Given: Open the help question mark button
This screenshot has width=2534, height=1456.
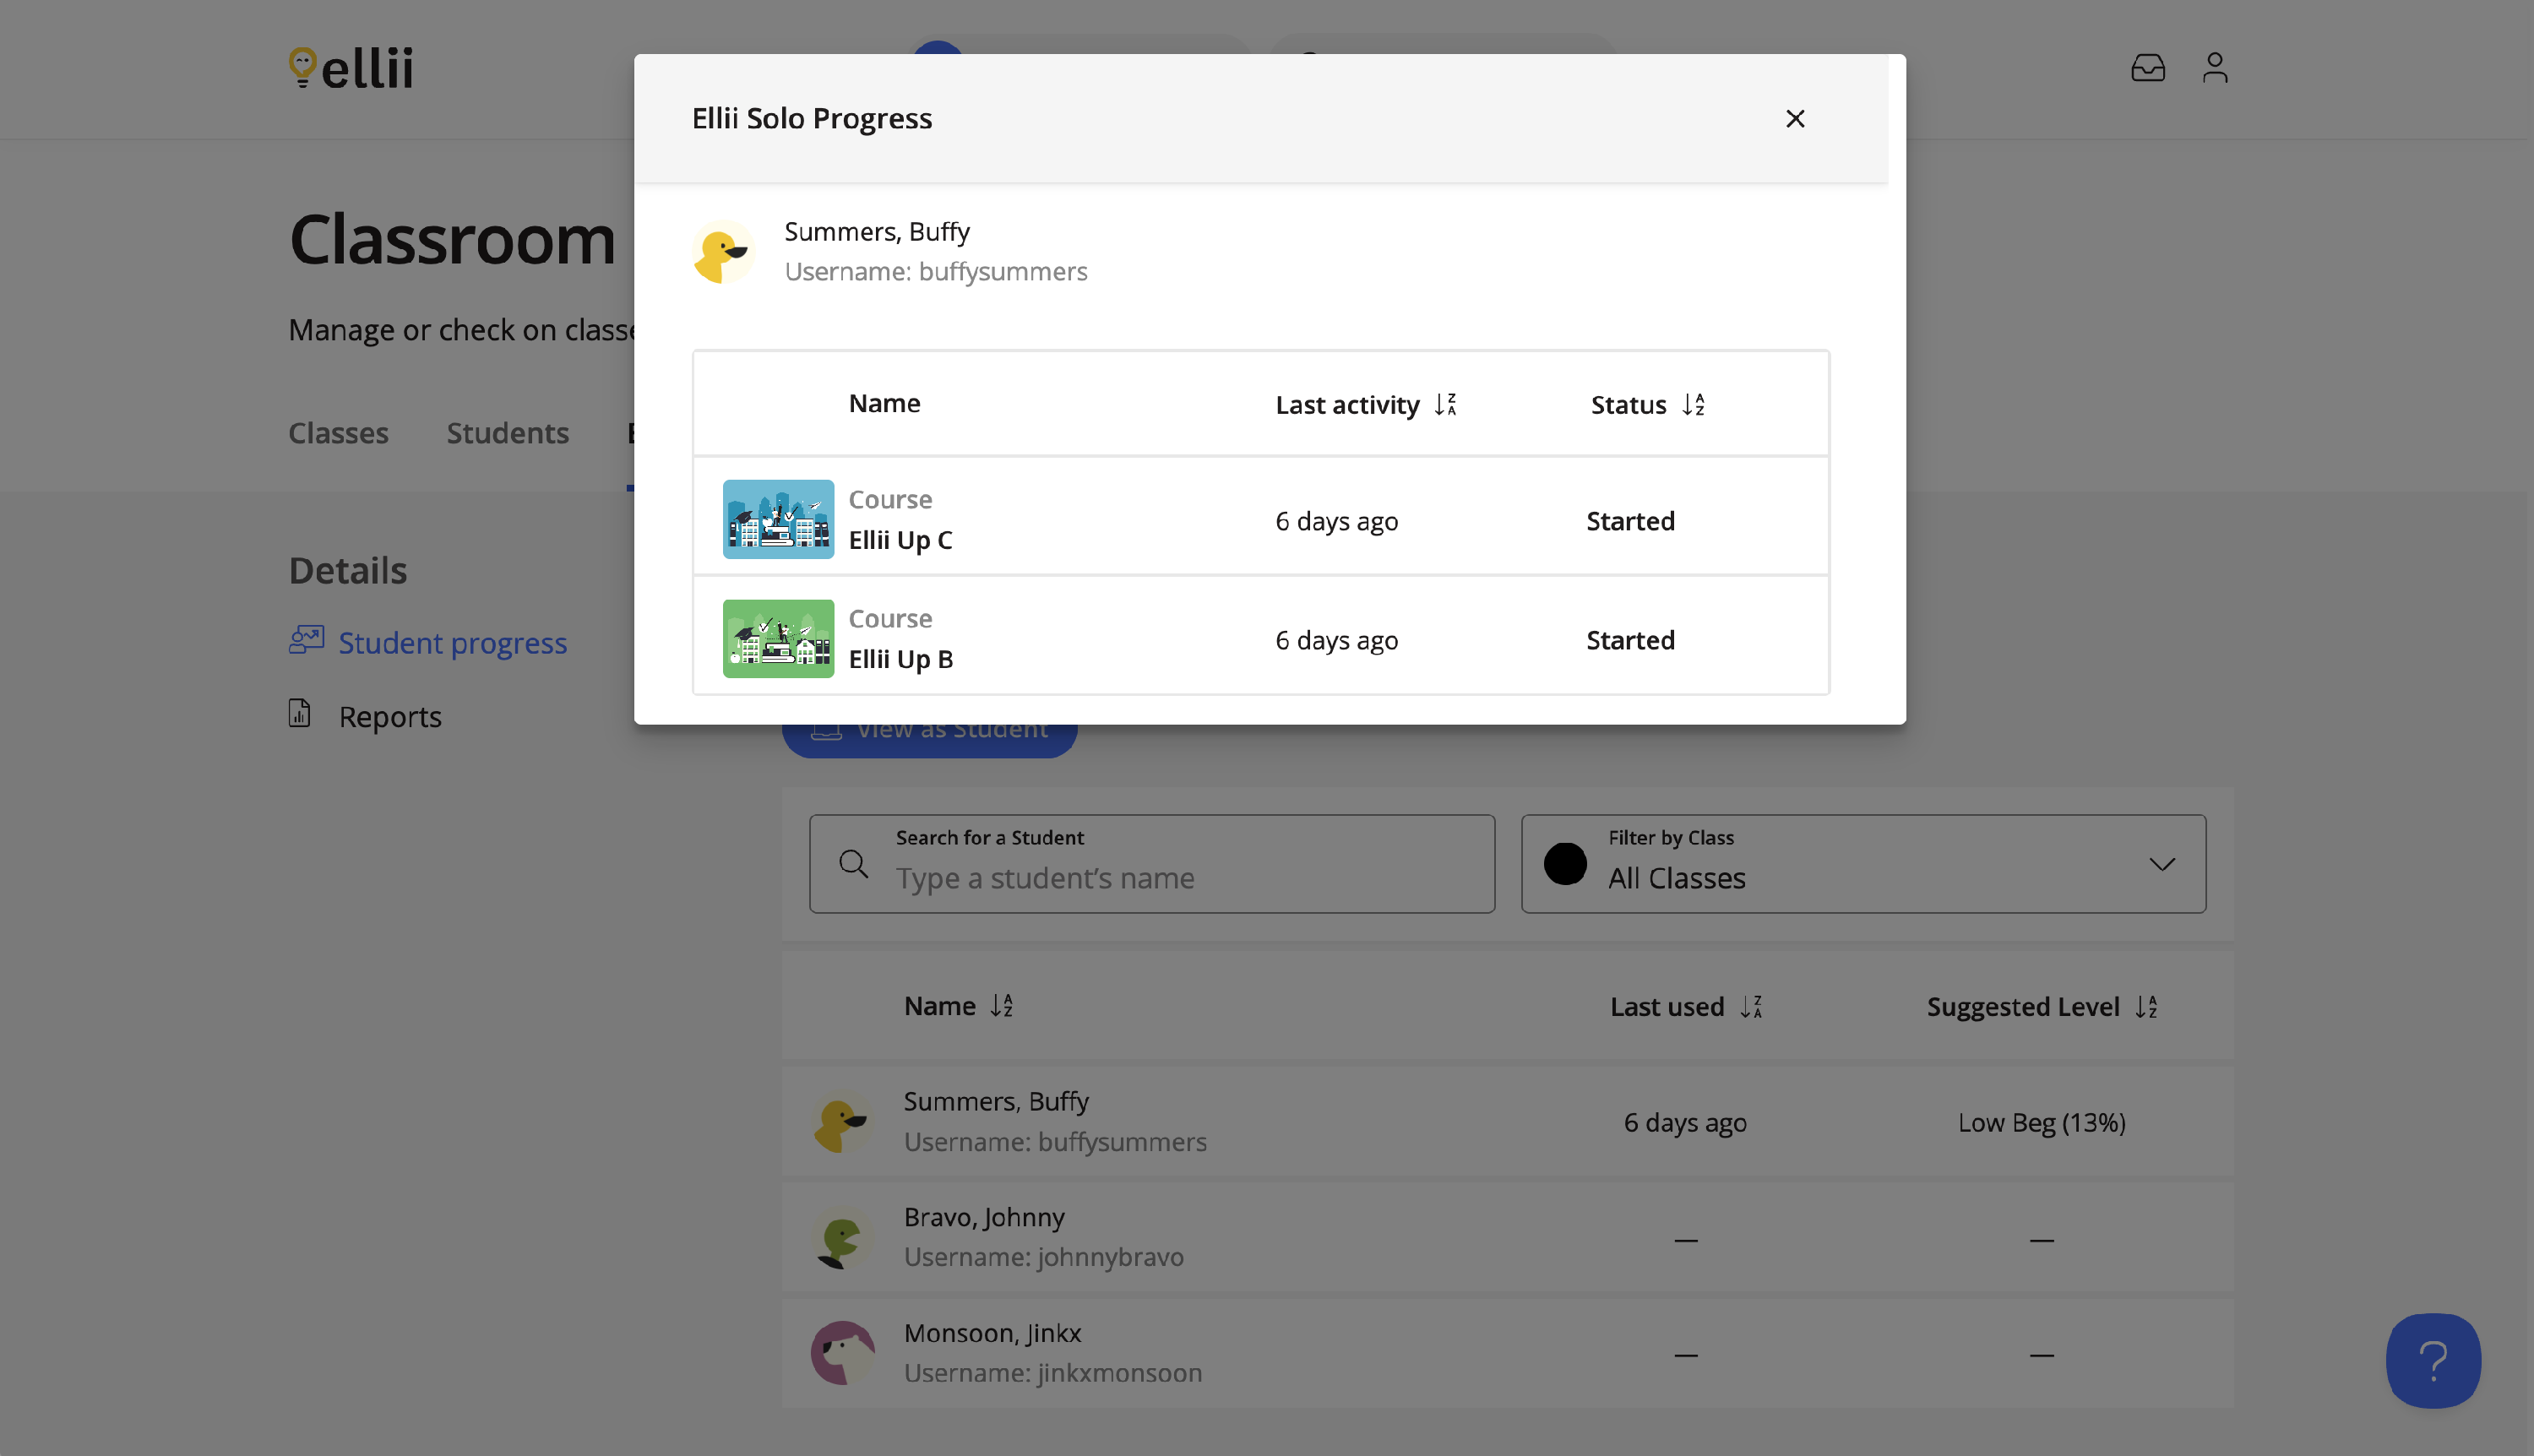Looking at the screenshot, I should point(2432,1360).
